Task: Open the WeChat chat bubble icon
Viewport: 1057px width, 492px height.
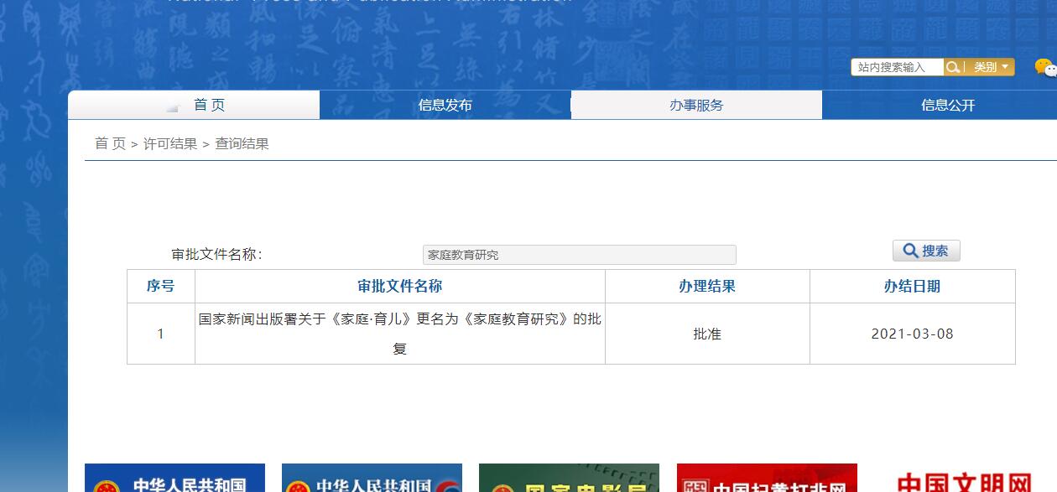Action: click(x=1044, y=67)
